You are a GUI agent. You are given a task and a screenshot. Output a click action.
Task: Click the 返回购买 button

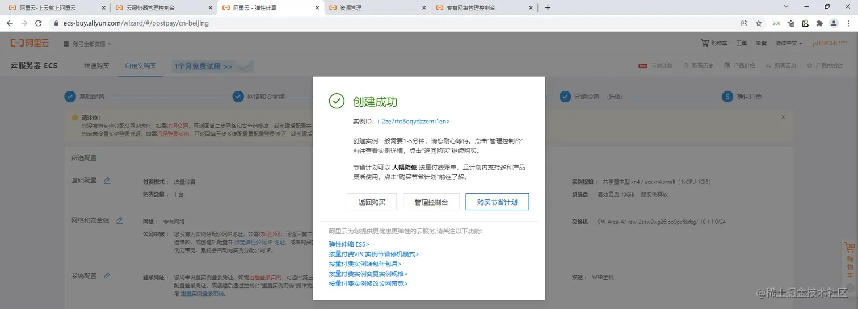(372, 202)
